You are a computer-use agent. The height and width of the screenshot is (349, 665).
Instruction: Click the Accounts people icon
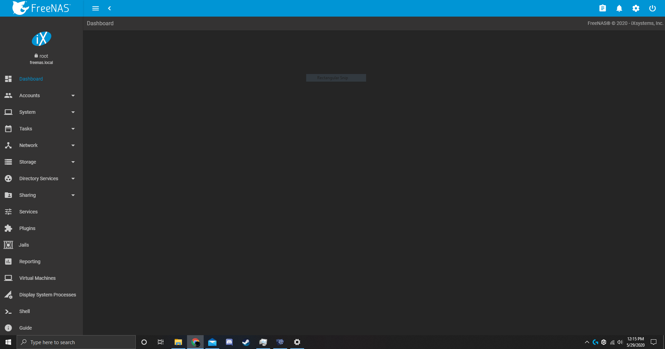click(x=8, y=95)
